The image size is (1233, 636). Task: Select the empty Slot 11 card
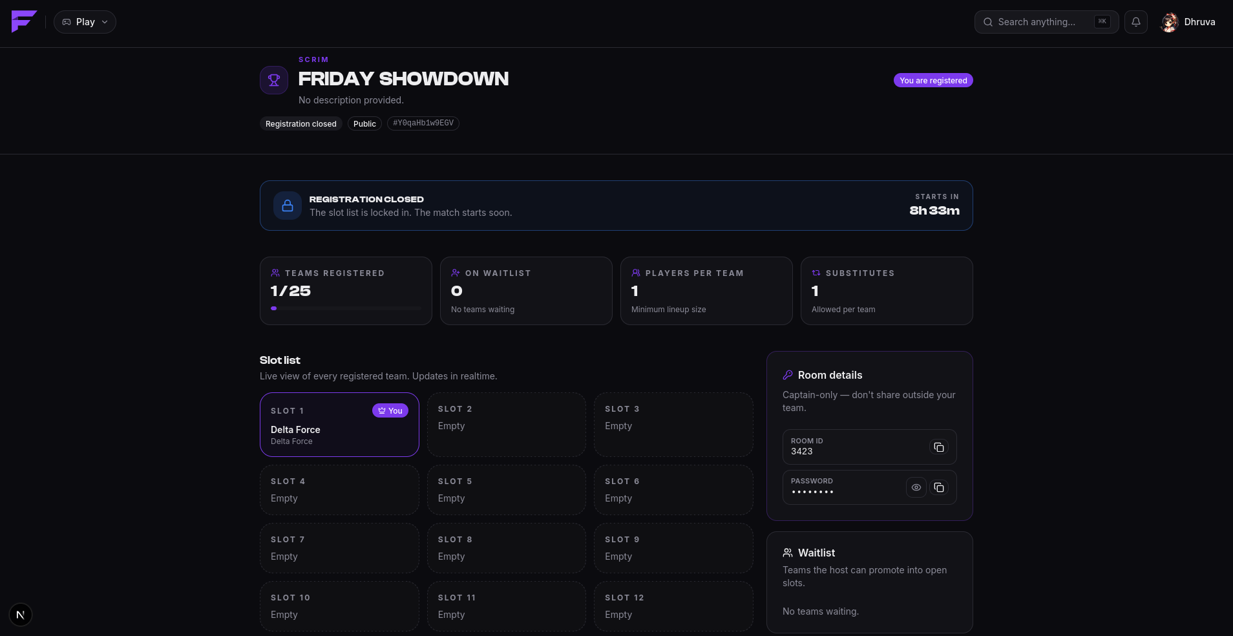pyautogui.click(x=507, y=606)
